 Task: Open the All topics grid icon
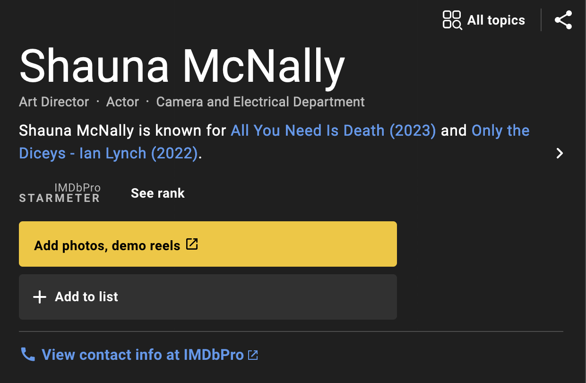pyautogui.click(x=452, y=20)
